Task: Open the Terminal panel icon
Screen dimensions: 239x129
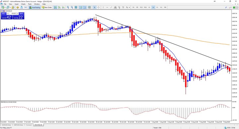Action: tap(26, 7)
